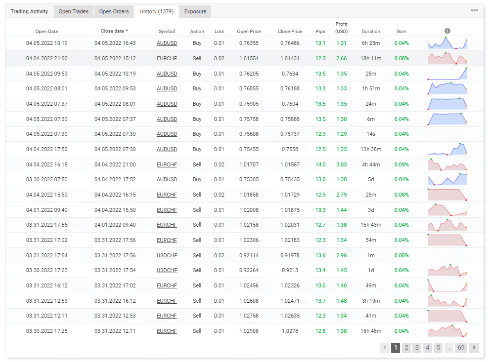This screenshot has height=362, width=489.
Task: Open the Exposure tab
Action: tap(195, 11)
